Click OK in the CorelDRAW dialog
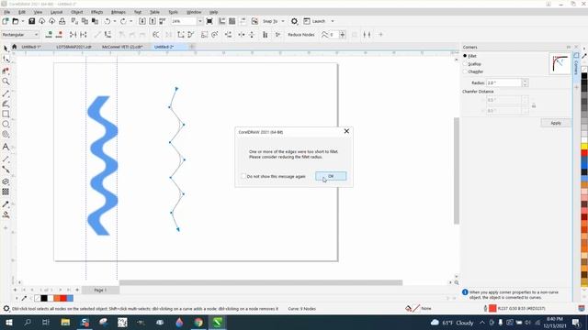588x330 pixels. pos(331,176)
